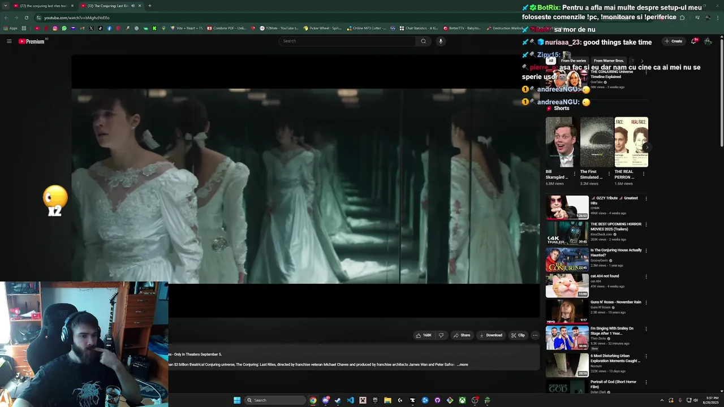Select the 'From Warner Bros.' chip
This screenshot has width=724, height=407.
tap(609, 60)
